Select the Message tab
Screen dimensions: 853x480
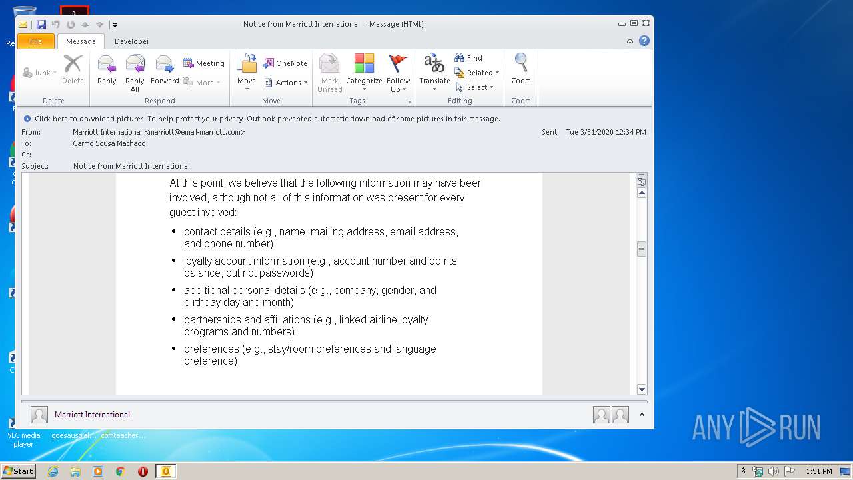point(81,41)
